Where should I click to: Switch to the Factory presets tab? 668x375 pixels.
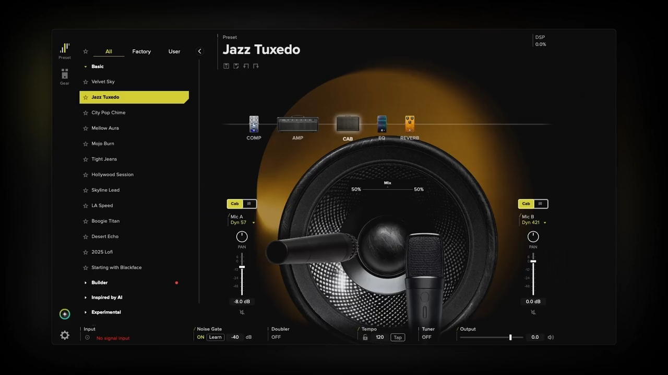click(x=141, y=52)
